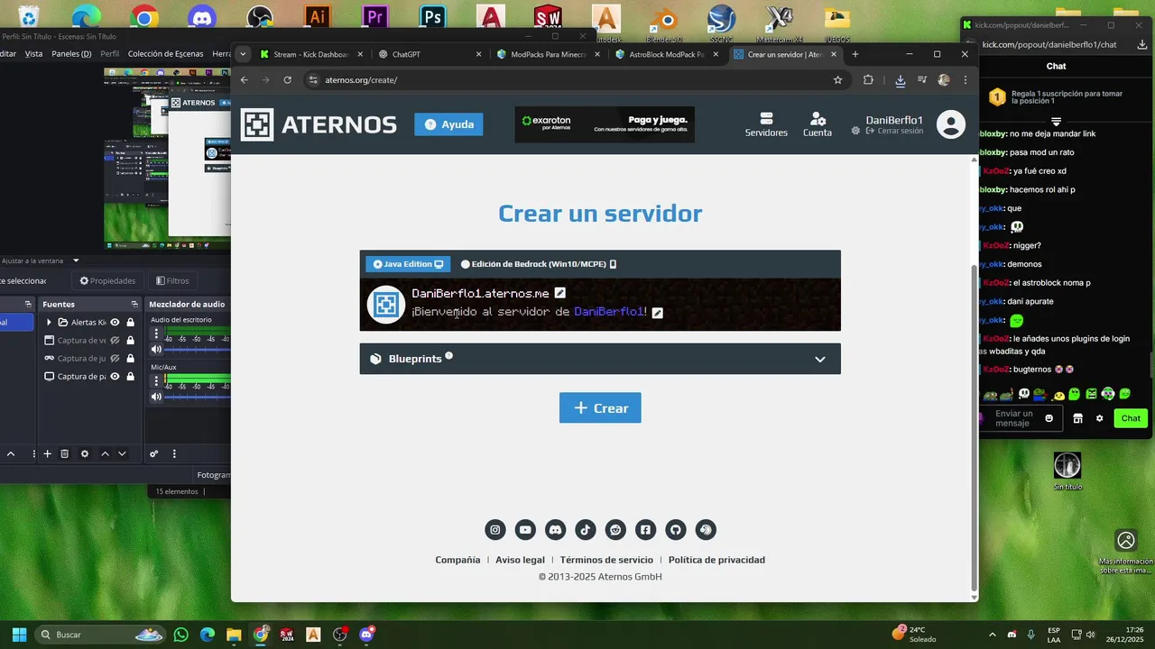Image resolution: width=1155 pixels, height=649 pixels.
Task: Click the Aternos logo in the header
Action: (319, 124)
